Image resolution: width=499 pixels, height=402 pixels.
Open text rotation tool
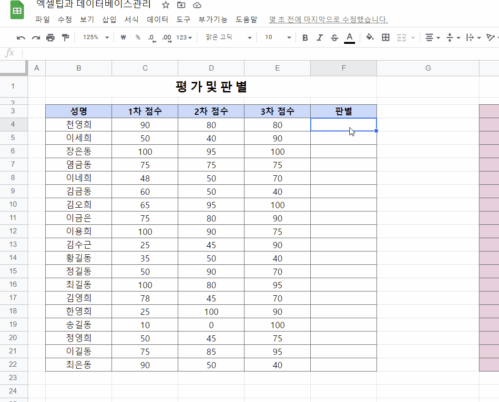(x=492, y=38)
